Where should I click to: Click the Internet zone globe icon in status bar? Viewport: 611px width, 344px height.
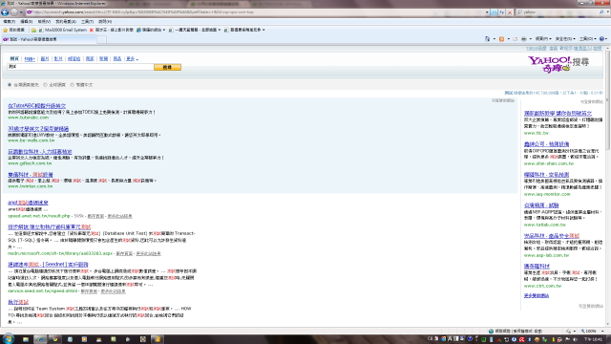pos(491,331)
